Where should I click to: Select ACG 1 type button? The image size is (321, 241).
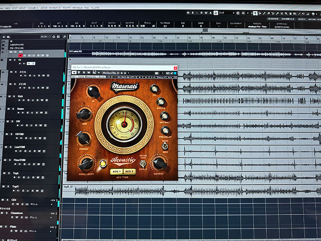point(116,172)
